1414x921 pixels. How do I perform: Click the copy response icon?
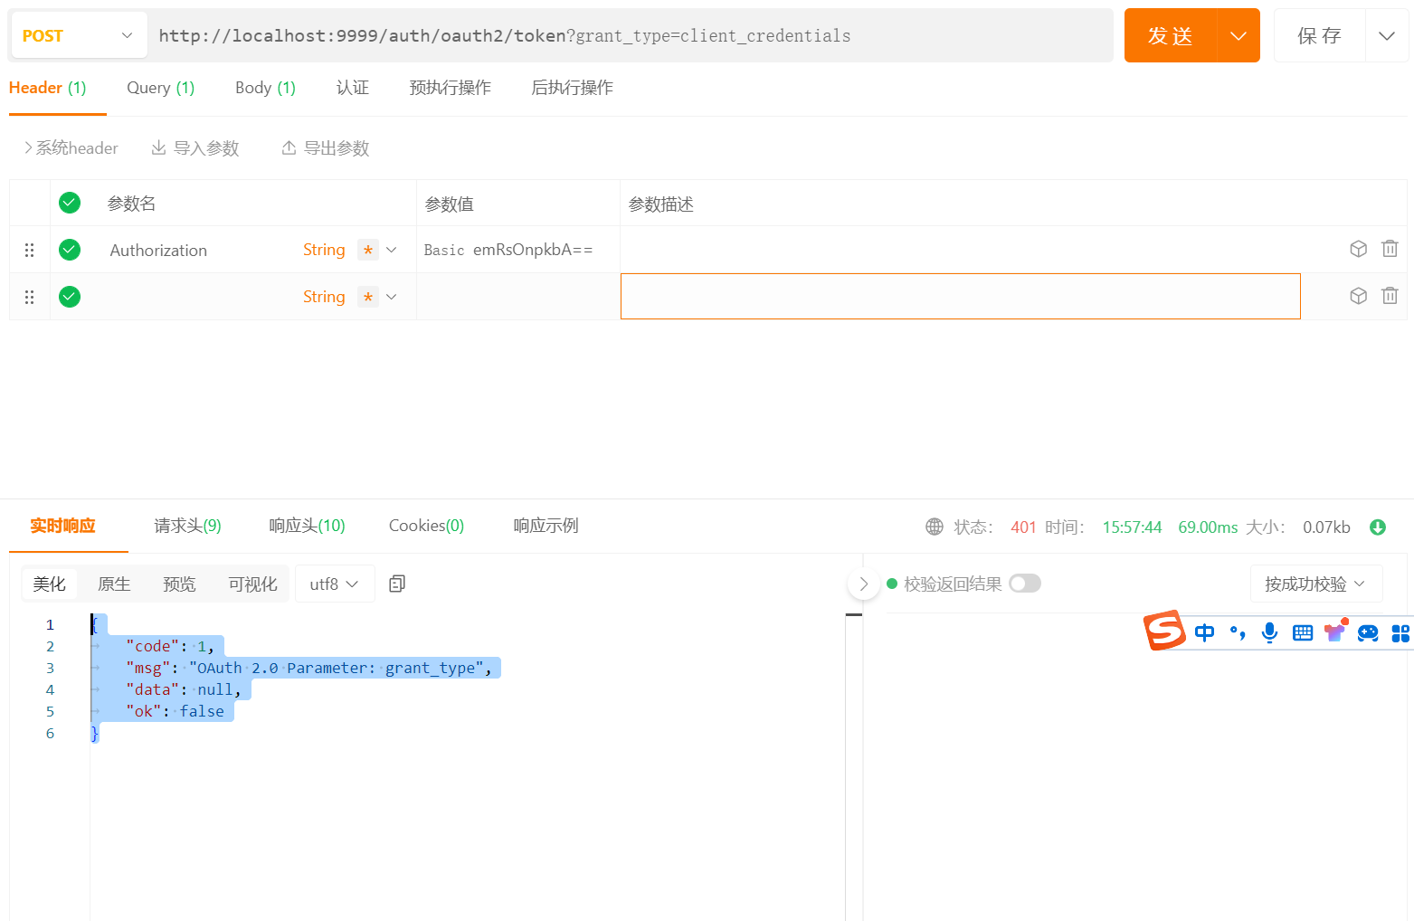pos(396,584)
